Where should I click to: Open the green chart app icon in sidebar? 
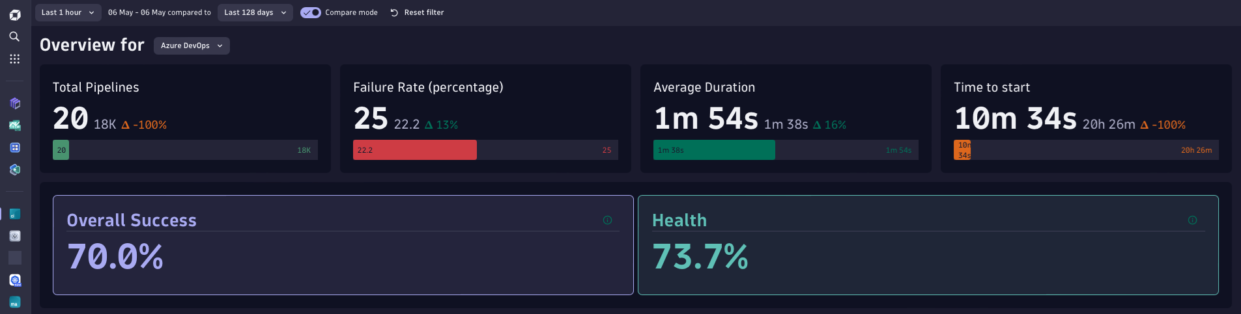(x=15, y=125)
